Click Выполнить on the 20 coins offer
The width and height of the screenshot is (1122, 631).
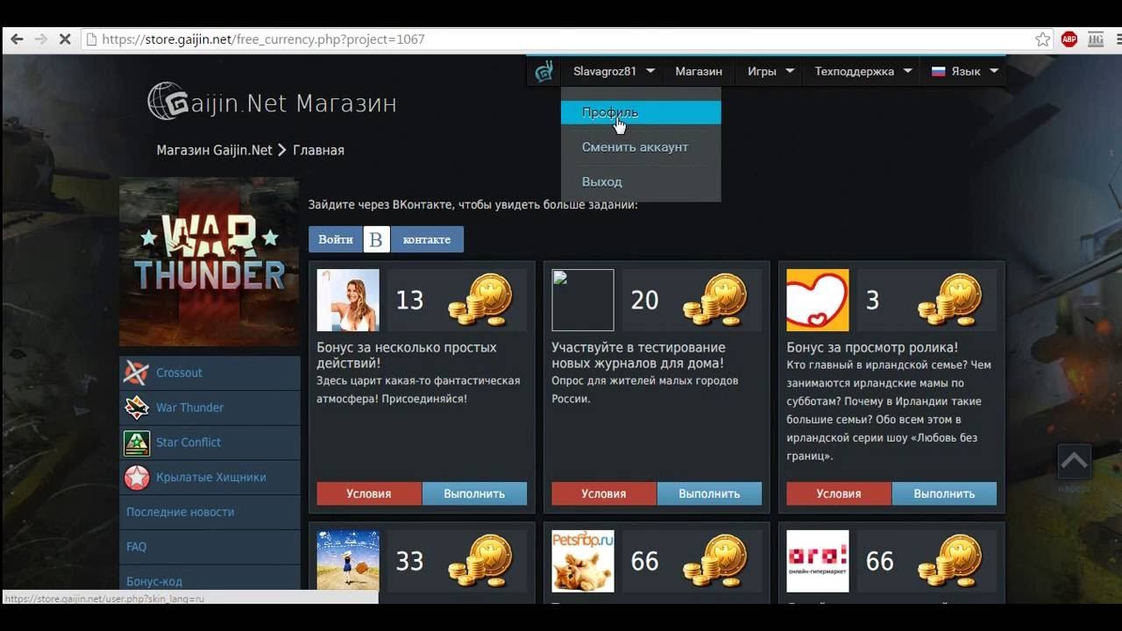[x=709, y=493]
